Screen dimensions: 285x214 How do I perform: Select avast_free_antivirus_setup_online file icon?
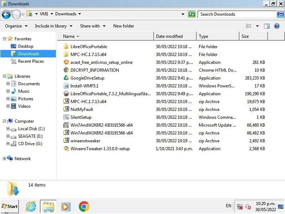tap(66, 62)
